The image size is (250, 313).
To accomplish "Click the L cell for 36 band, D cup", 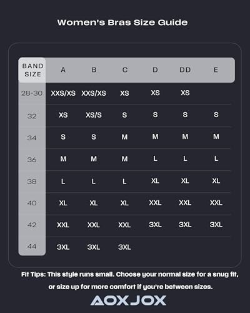I will click(155, 158).
